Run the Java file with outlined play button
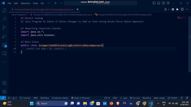The height and width of the screenshot is (107, 191). 166,9
